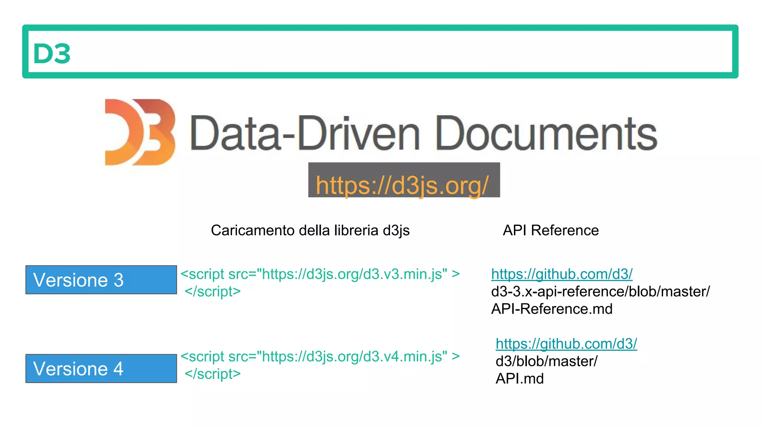Click the d3.v4.min.js script tag text

point(320,357)
